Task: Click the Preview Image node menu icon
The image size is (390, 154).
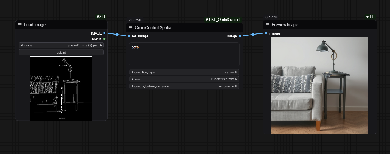Action: (268, 25)
